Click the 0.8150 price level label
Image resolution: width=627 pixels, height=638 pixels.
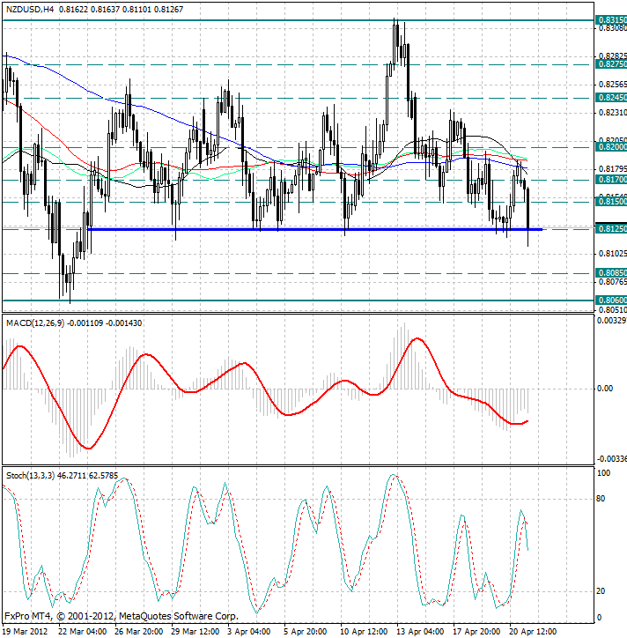pyautogui.click(x=611, y=202)
